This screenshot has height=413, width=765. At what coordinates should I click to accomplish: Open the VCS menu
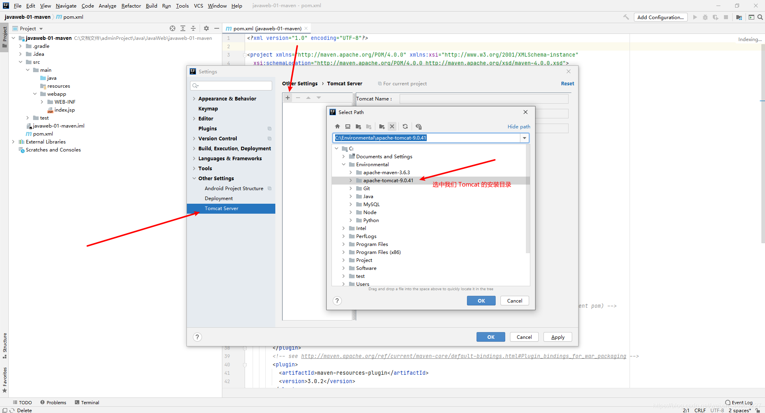[x=198, y=6]
